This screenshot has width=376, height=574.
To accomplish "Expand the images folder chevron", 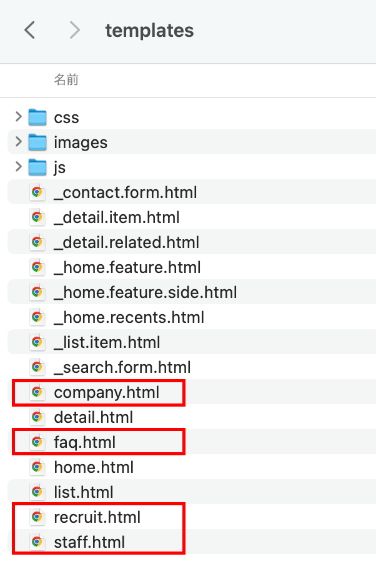I will click(18, 142).
